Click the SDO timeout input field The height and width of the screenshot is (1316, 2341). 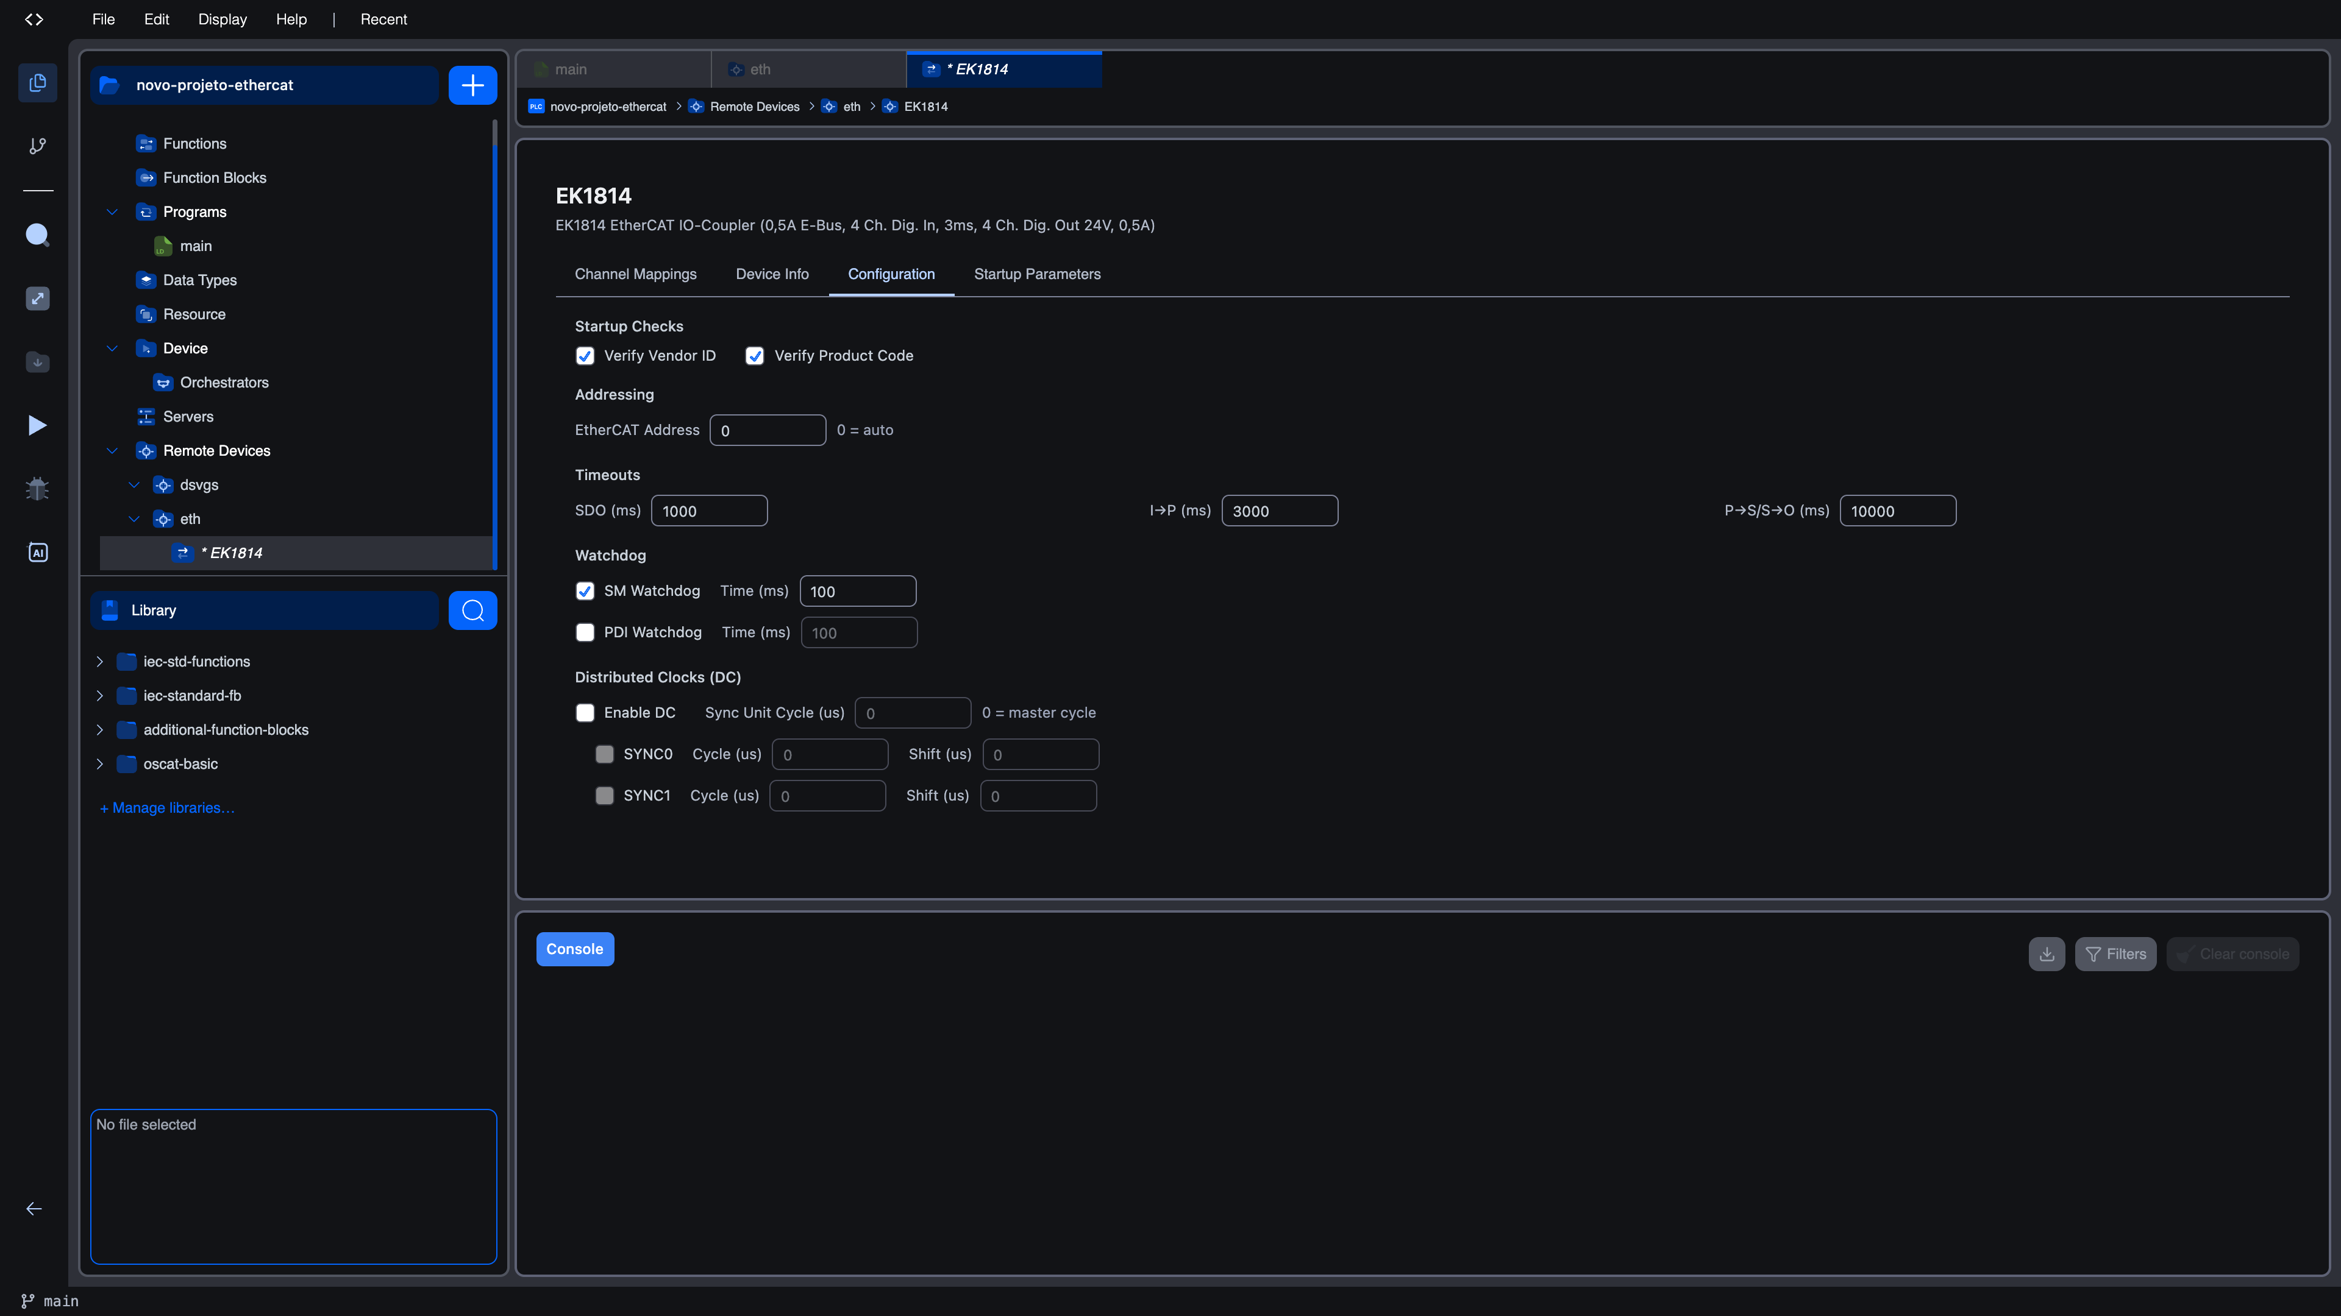pyautogui.click(x=709, y=511)
